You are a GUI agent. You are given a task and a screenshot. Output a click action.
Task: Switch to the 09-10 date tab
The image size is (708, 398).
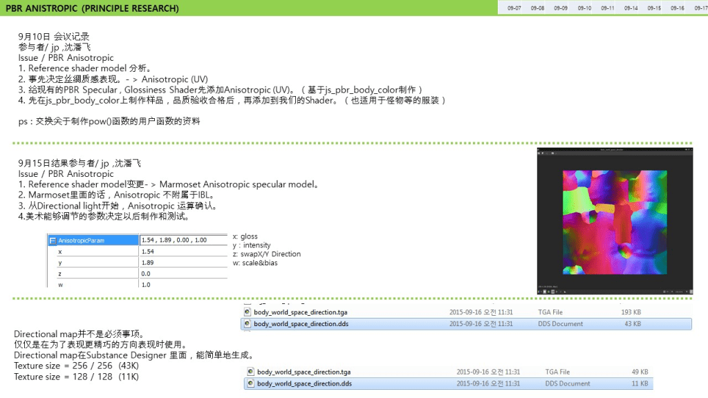pyautogui.click(x=584, y=8)
